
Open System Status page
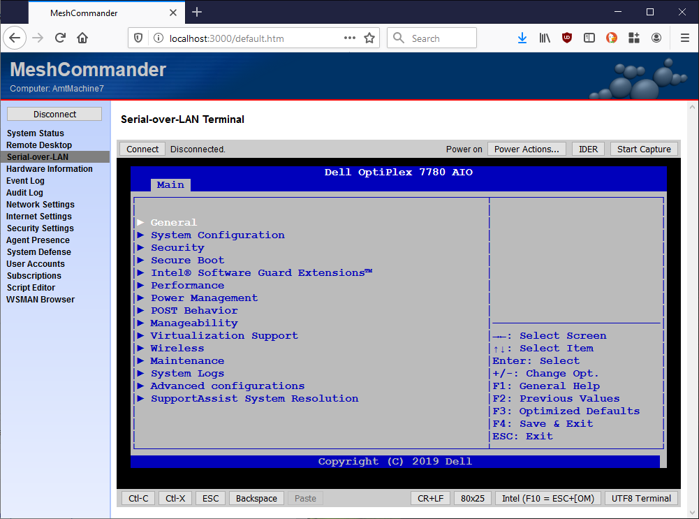35,133
